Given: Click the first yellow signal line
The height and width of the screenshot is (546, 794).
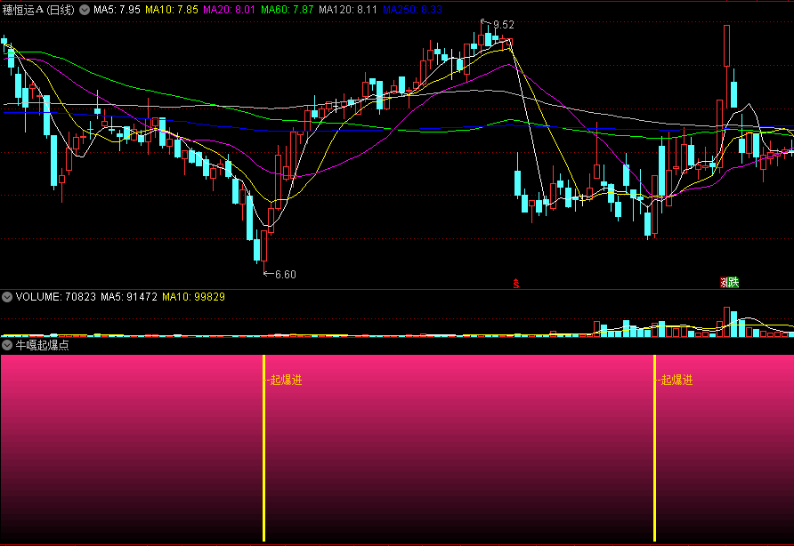Looking at the screenshot, I should tap(263, 448).
